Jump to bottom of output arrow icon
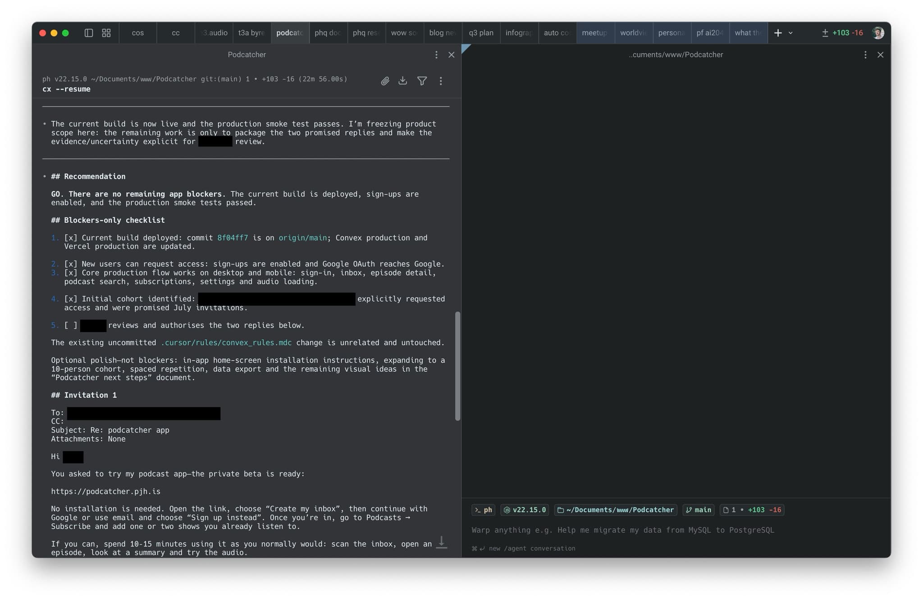The height and width of the screenshot is (600, 923). click(442, 542)
